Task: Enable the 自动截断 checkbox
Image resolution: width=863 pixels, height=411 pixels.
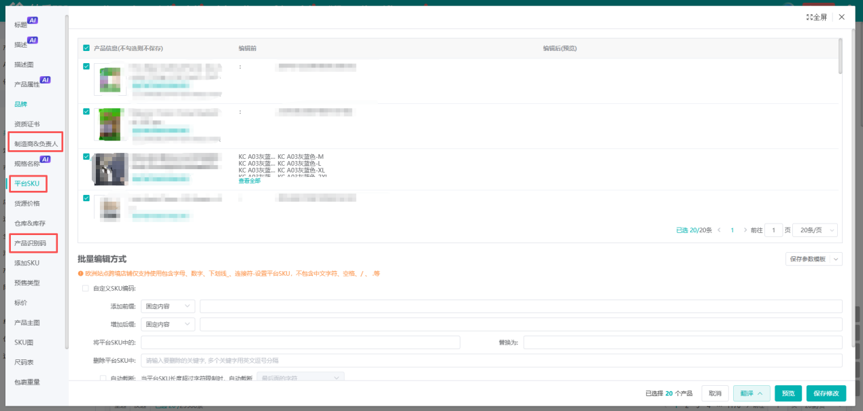Action: point(103,378)
